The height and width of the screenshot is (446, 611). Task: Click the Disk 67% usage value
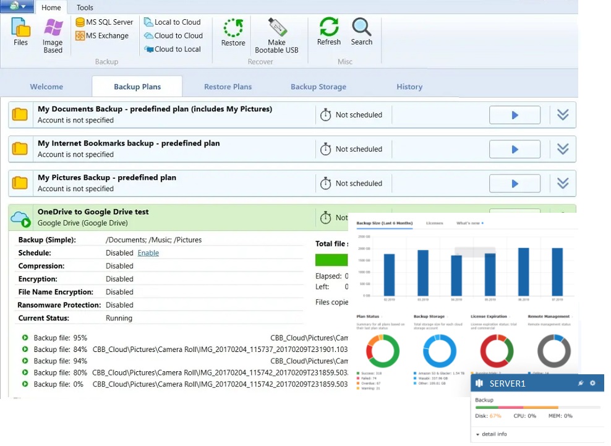[495, 416]
